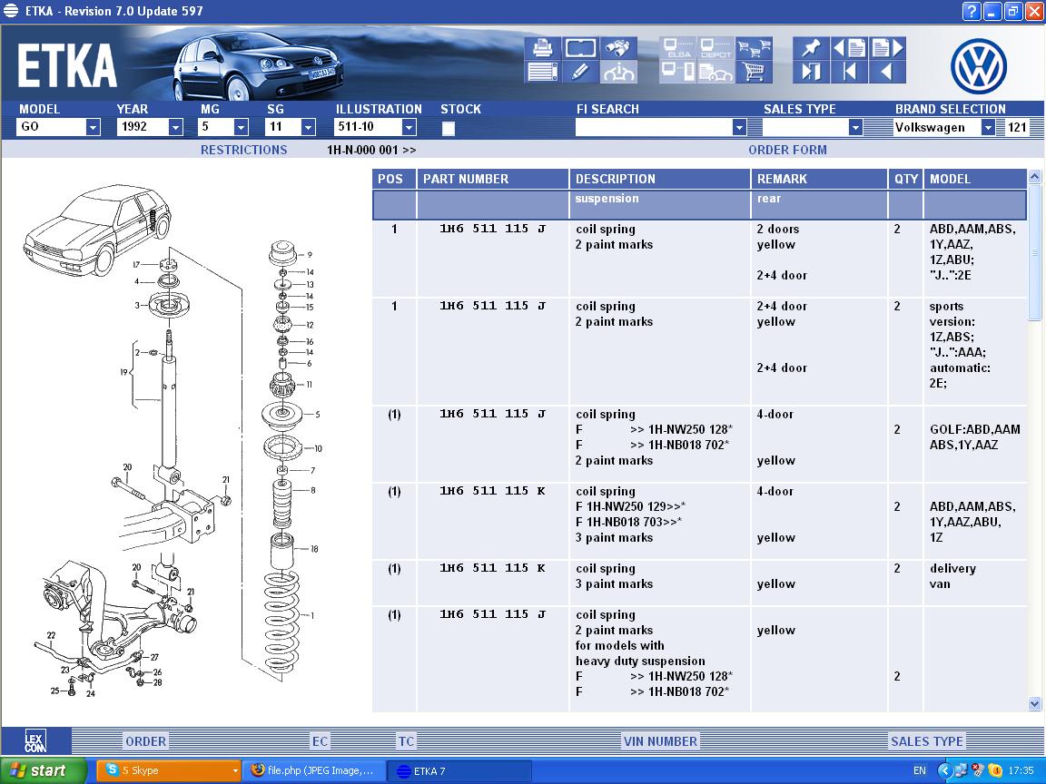
Task: Go to previous illustration page icon
Action: coord(850,48)
